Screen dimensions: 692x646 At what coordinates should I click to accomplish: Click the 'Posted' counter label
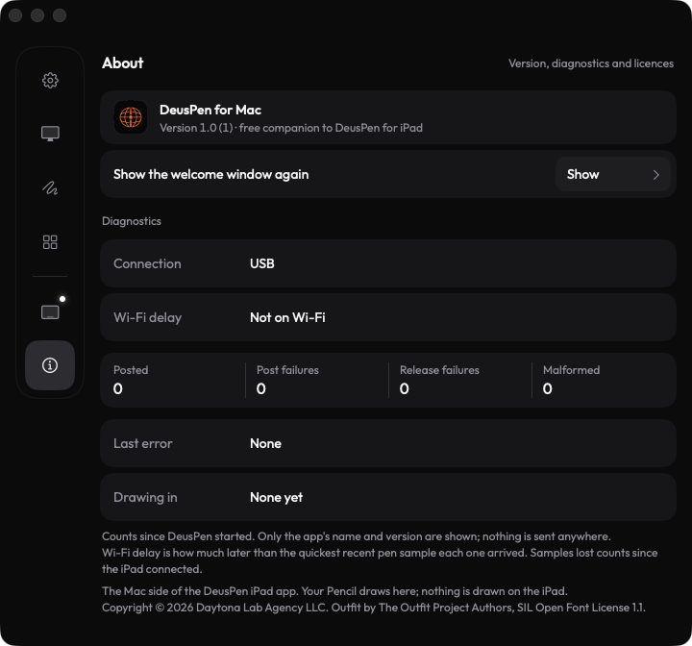click(x=131, y=370)
